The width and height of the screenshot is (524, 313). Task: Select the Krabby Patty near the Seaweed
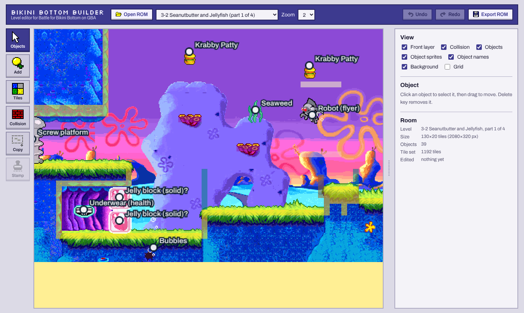pyautogui.click(x=189, y=52)
